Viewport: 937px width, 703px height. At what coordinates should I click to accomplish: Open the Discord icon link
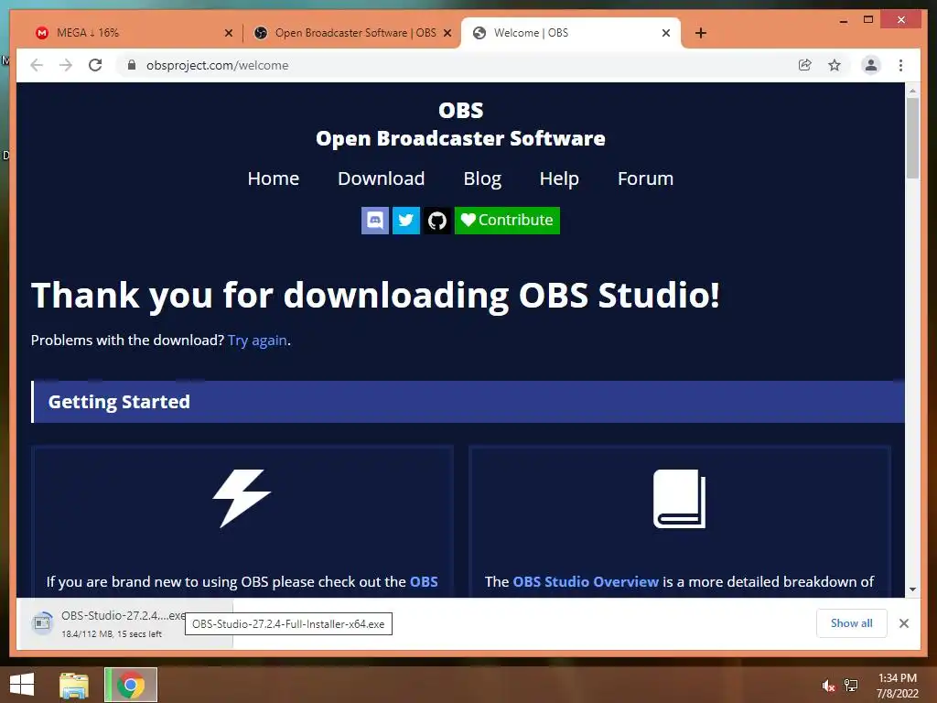click(374, 221)
